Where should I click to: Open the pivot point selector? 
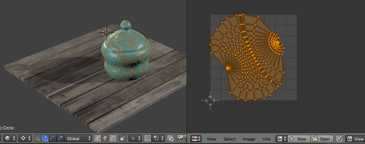pos(25,139)
